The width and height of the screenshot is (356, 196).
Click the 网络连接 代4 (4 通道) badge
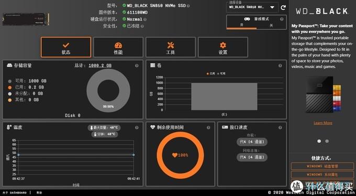coord(252,157)
